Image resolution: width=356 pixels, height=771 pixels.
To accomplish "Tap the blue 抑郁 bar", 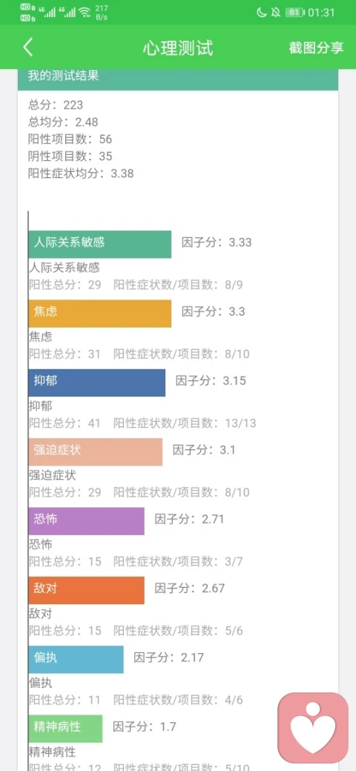I will [97, 383].
